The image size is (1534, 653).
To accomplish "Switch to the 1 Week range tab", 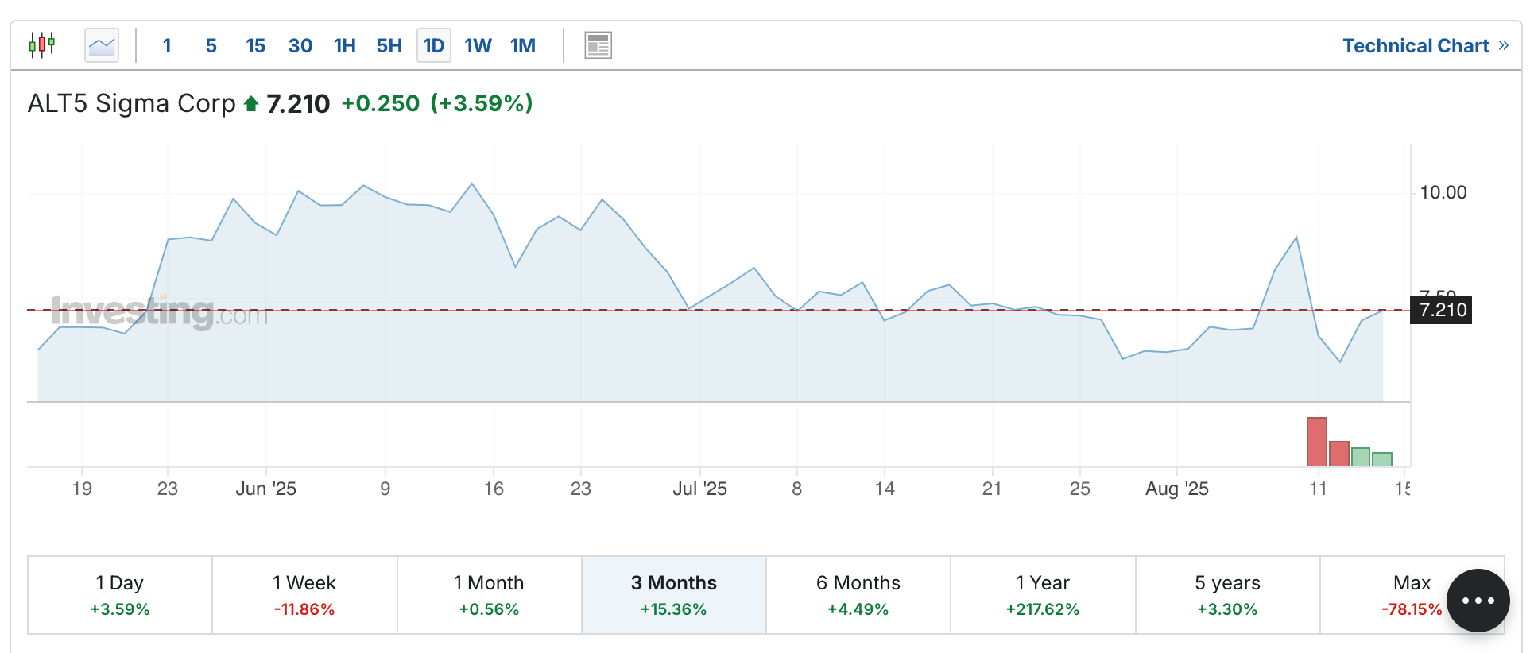I will 304,595.
